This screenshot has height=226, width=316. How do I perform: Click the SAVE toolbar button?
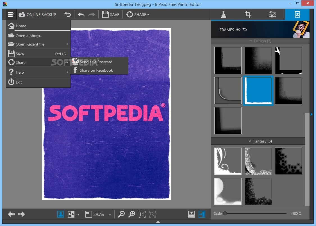click(x=110, y=15)
